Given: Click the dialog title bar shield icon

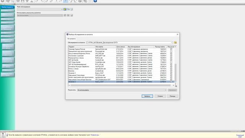Looking at the screenshot, I should coord(67,34).
